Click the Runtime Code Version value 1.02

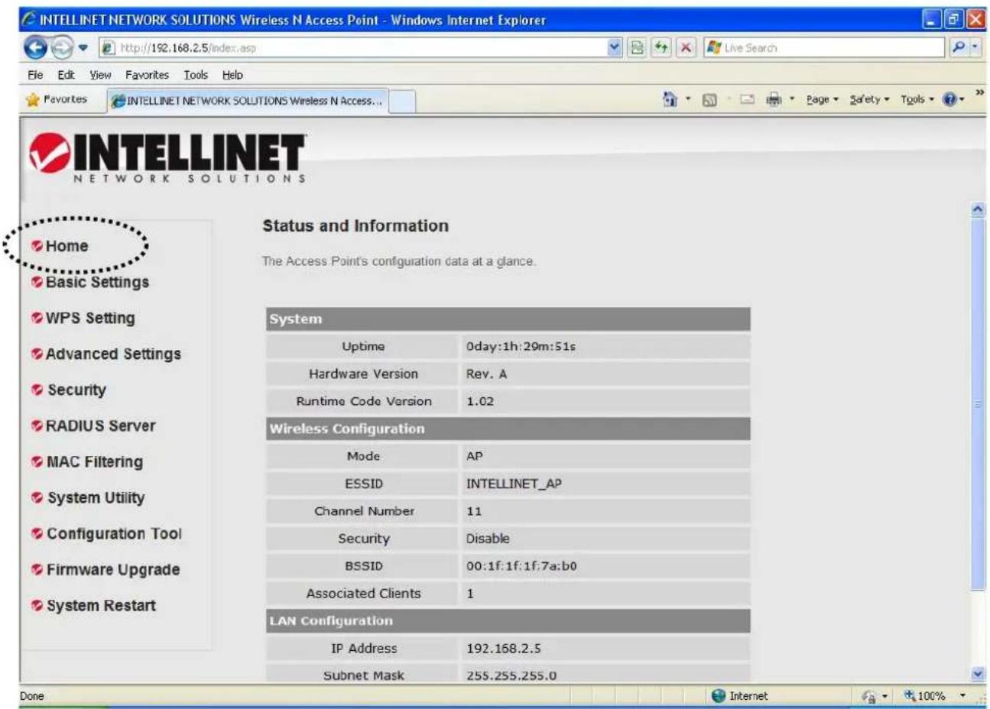(480, 401)
